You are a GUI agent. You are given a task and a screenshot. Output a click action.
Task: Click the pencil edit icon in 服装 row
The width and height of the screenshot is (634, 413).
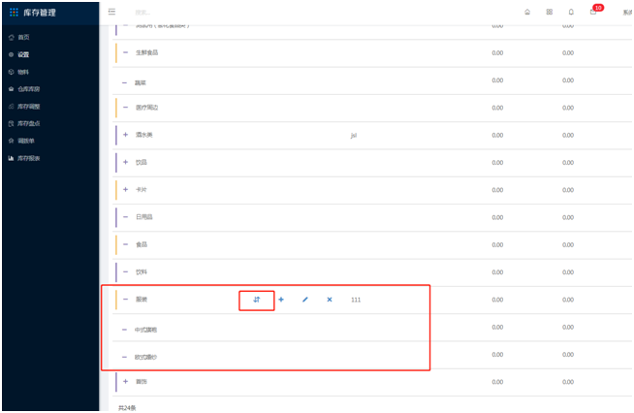pos(305,300)
